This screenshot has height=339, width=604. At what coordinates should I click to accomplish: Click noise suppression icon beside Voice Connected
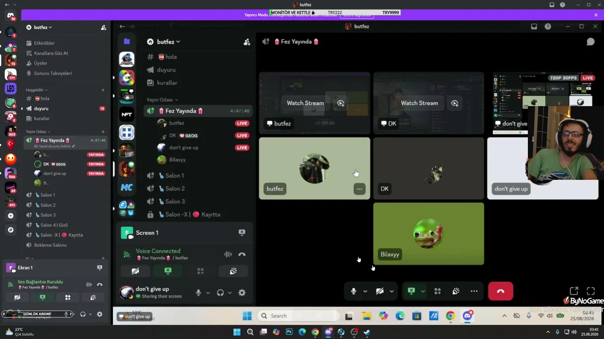(x=228, y=254)
